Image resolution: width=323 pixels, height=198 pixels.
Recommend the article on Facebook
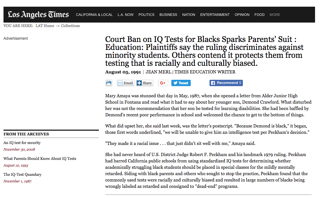point(226,83)
